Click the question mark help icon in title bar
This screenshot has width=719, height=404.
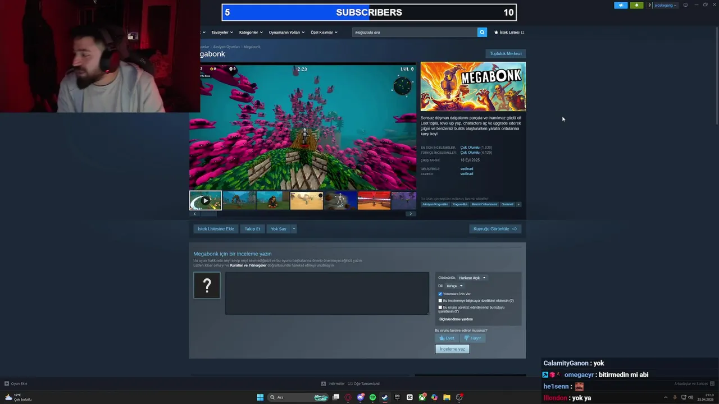650,5
